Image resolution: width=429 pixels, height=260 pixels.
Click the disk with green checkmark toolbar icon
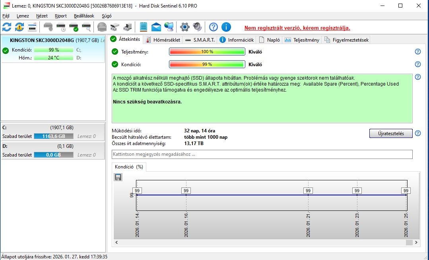[x=74, y=27]
